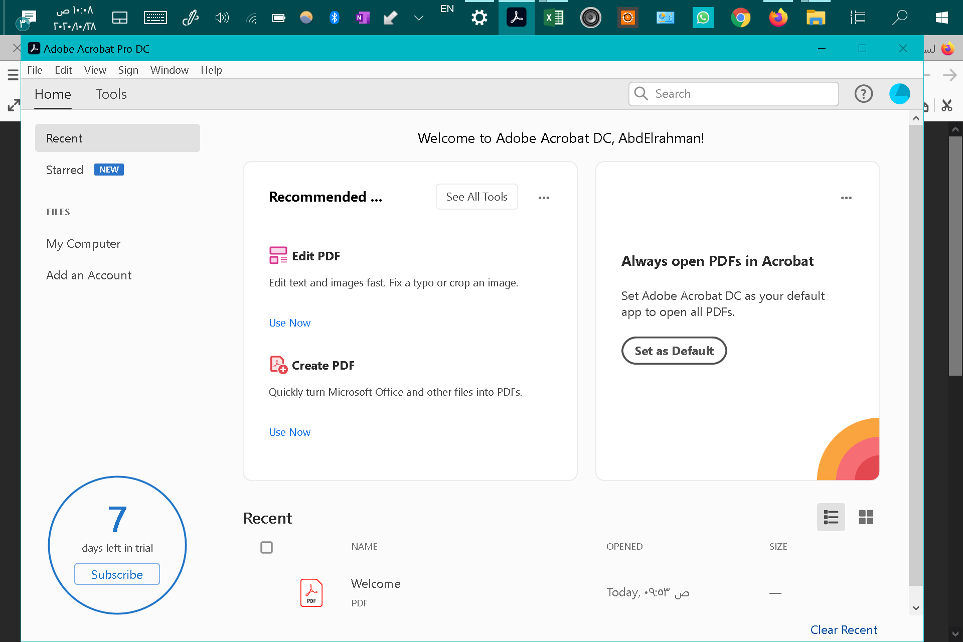Viewport: 963px width, 642px height.
Task: Open the Sign menu
Action: point(128,70)
